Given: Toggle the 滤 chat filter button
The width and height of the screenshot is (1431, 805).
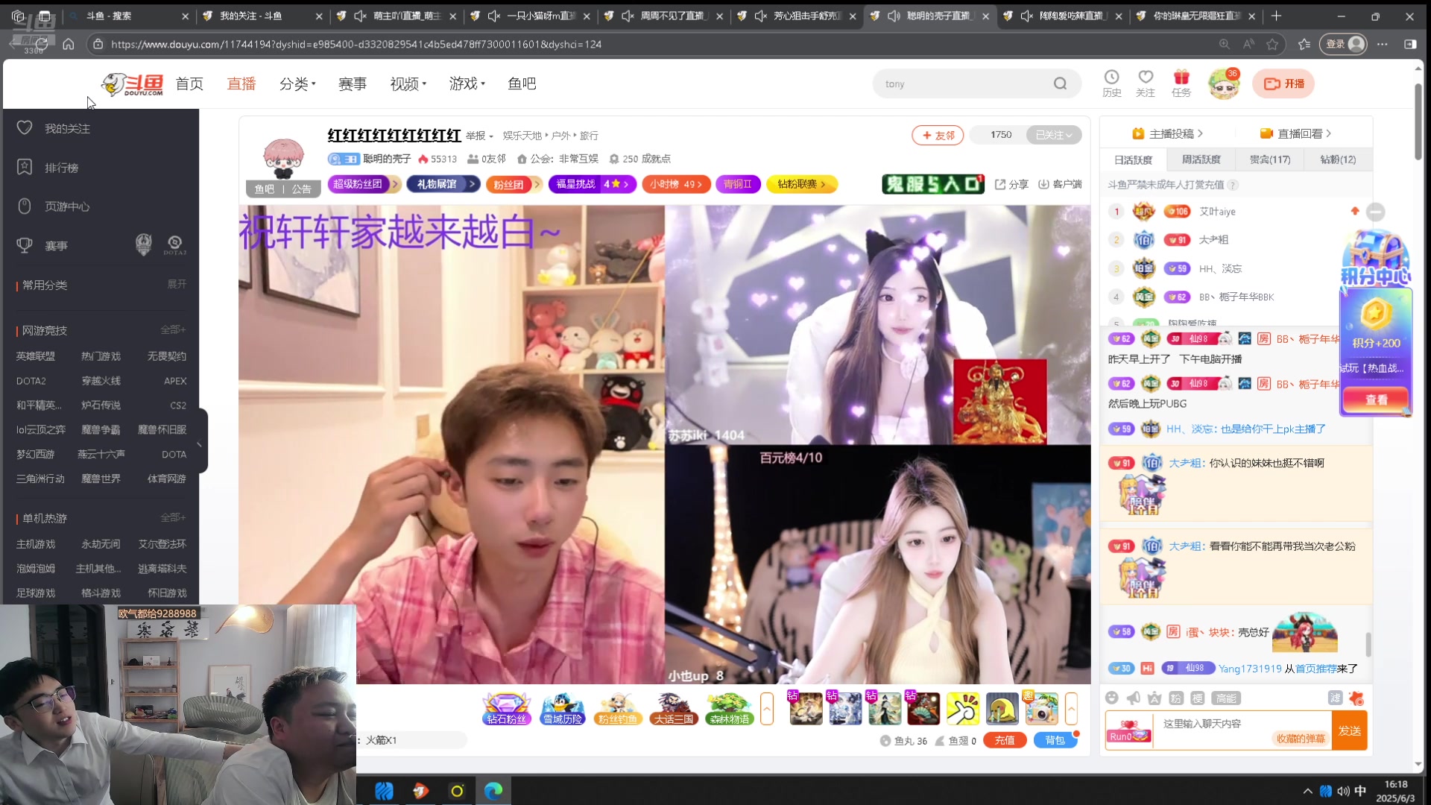Looking at the screenshot, I should pyautogui.click(x=1335, y=698).
